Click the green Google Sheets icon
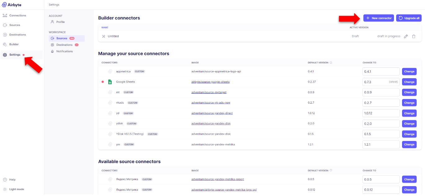The height and width of the screenshot is (196, 425). (x=110, y=82)
